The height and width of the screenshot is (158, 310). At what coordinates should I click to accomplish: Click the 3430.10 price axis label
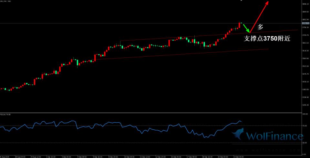[x=306, y=81]
